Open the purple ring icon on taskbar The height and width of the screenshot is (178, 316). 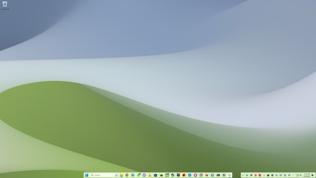(196, 175)
